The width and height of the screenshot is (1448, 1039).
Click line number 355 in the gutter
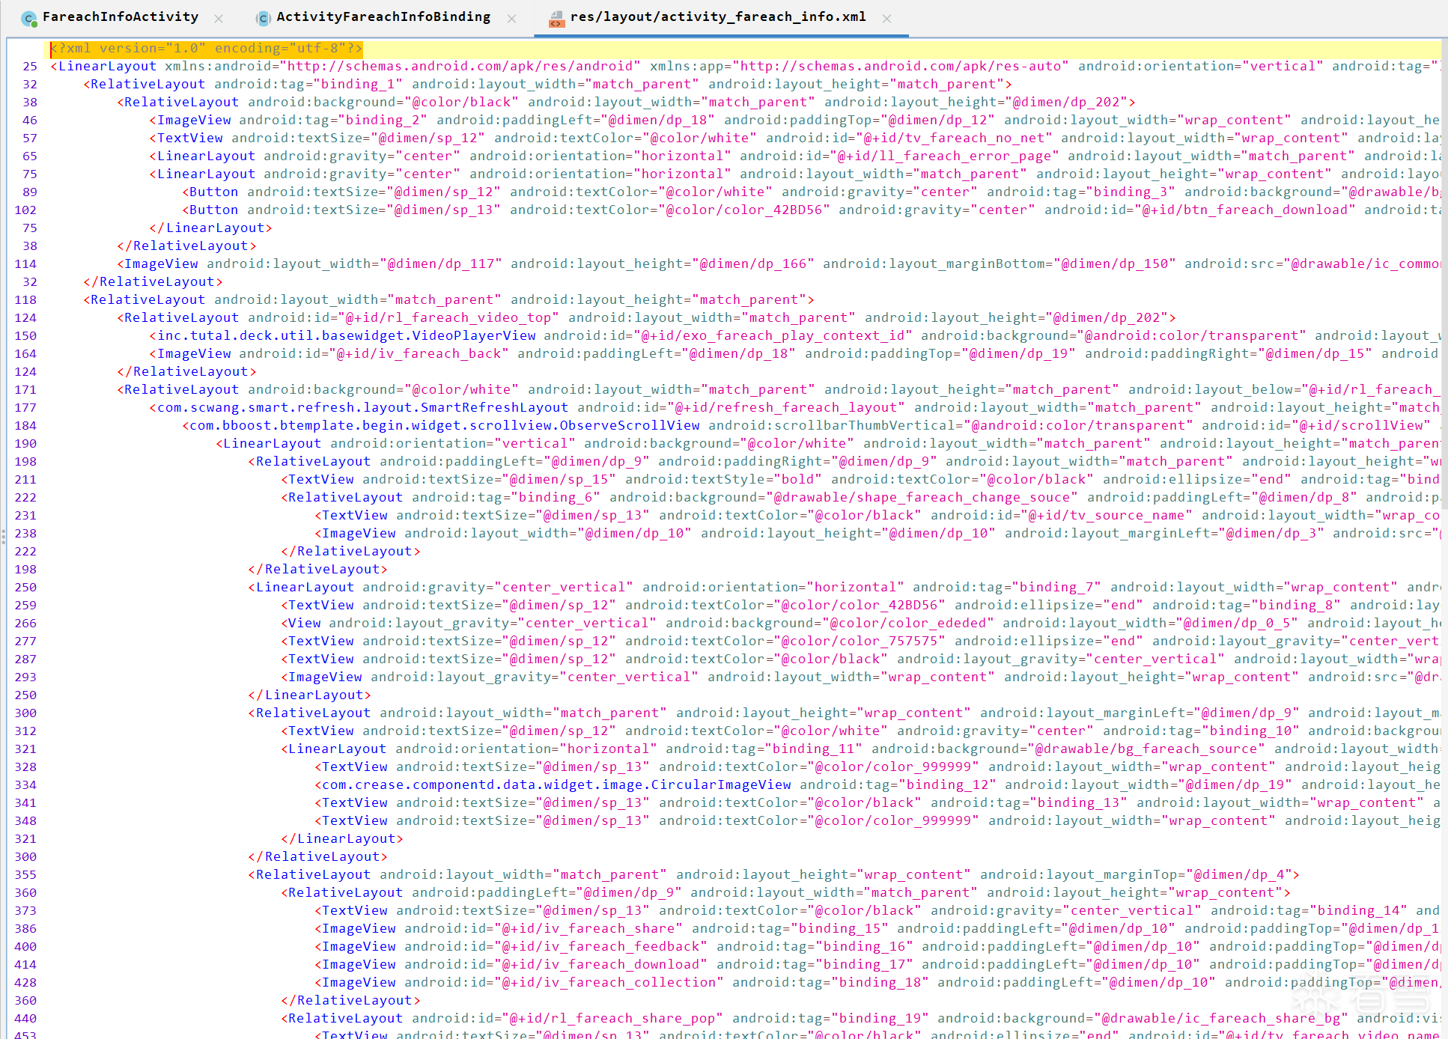[25, 875]
